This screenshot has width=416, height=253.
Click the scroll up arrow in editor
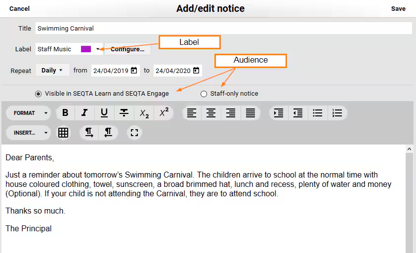click(x=409, y=149)
